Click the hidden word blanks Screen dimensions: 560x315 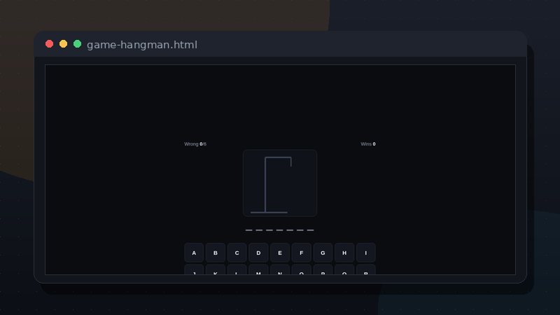point(279,230)
